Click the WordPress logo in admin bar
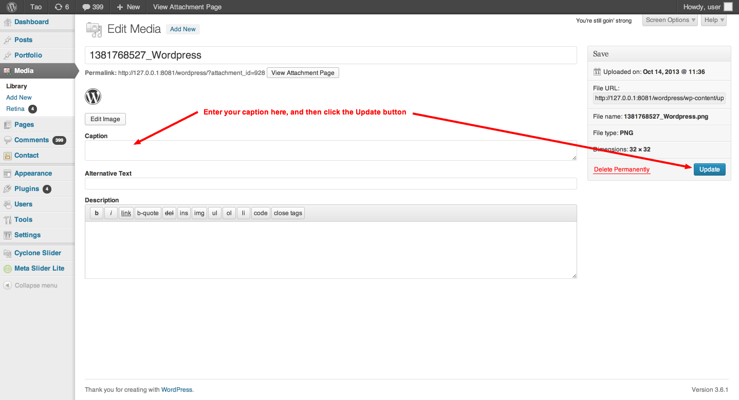 click(12, 7)
